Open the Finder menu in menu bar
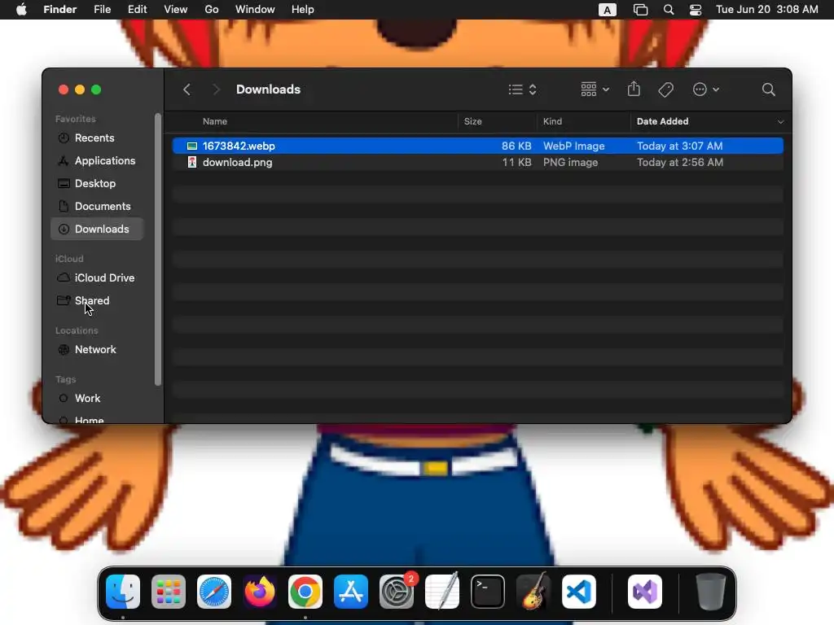Viewport: 834px width, 625px height. tap(59, 10)
